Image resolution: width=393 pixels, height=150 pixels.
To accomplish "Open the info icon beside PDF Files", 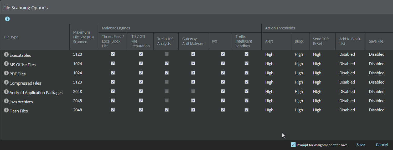I will click(6, 73).
